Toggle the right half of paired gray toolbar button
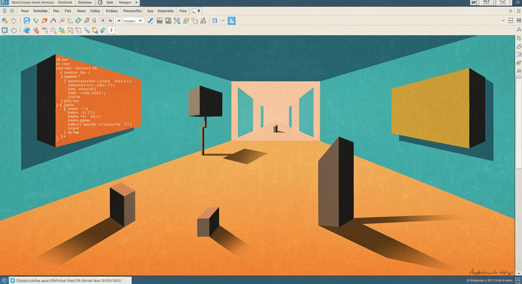 [110, 21]
